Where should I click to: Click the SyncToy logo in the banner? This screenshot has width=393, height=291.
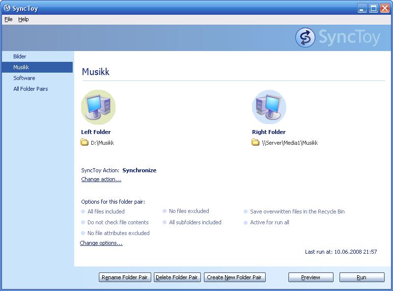pyautogui.click(x=337, y=37)
